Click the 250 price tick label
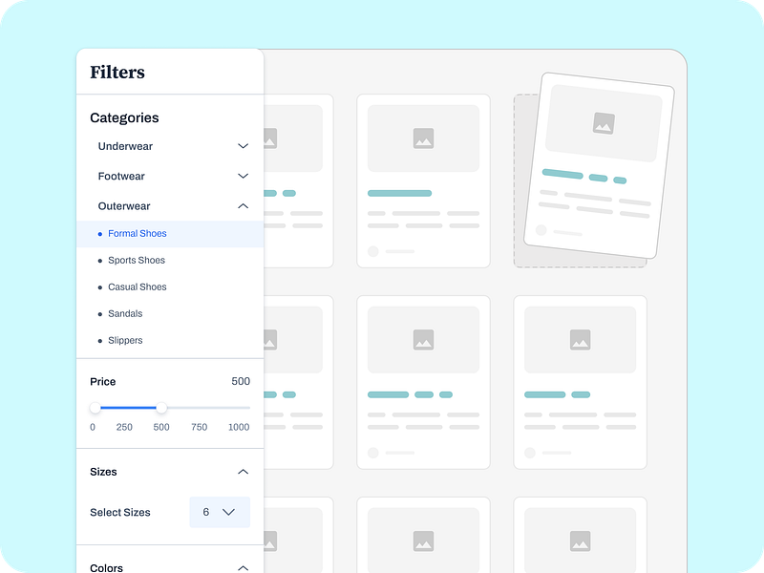764x573 pixels. (124, 427)
